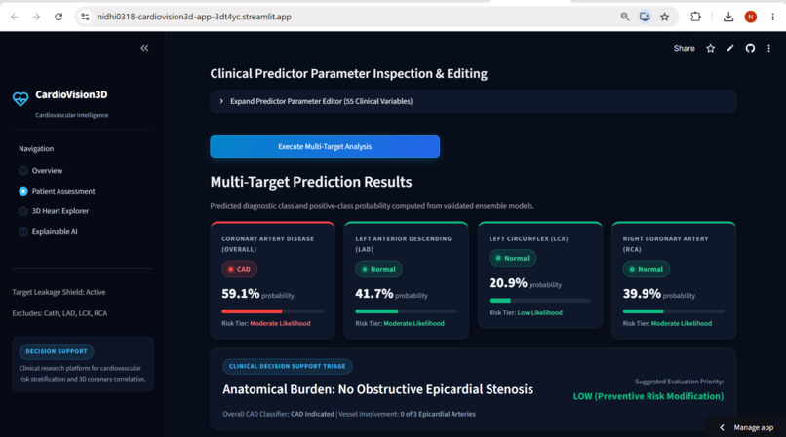Open the browser extensions puzzle icon
The image size is (786, 437).
[695, 17]
